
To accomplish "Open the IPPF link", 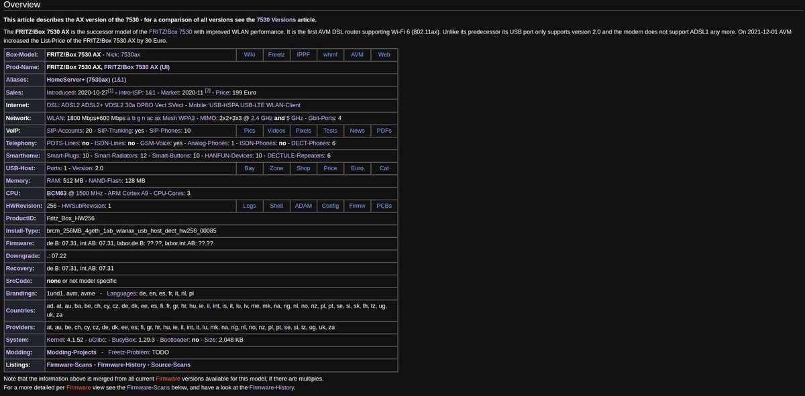I will [303, 54].
